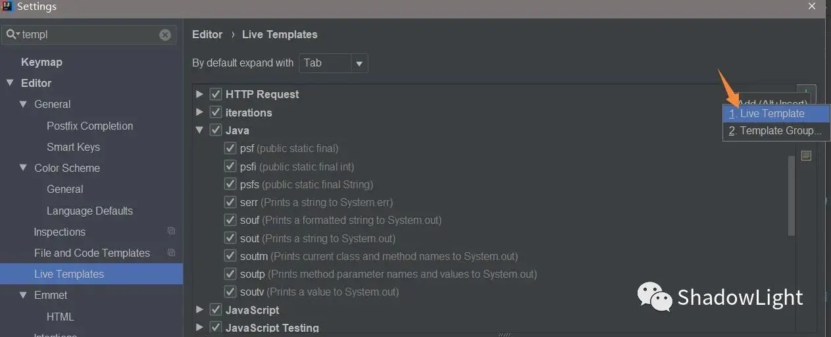Expand the iterations template group
Image resolution: width=831 pixels, height=337 pixels.
click(x=199, y=113)
